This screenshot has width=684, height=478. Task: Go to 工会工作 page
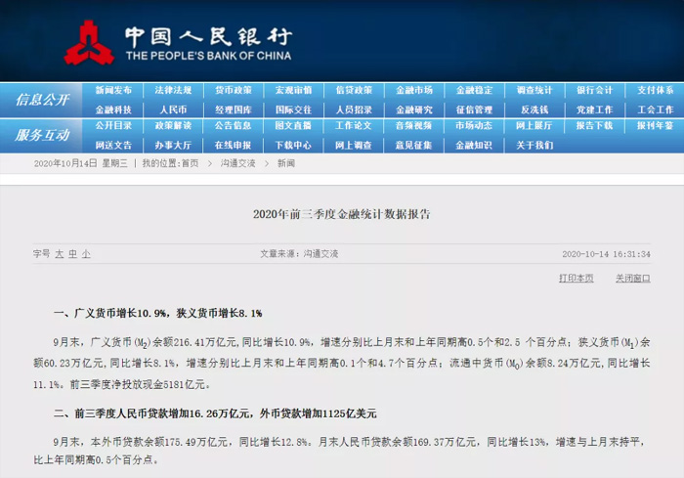point(656,109)
